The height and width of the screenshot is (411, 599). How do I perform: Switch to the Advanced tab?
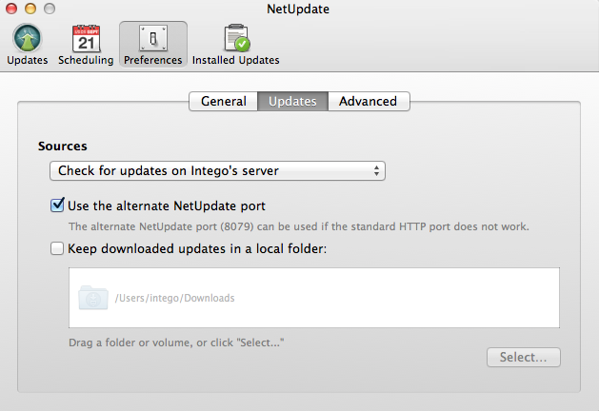tap(369, 101)
